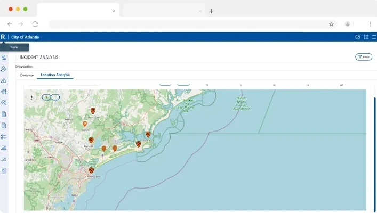
Task: Click the R logo in header
Action: [x=3, y=37]
